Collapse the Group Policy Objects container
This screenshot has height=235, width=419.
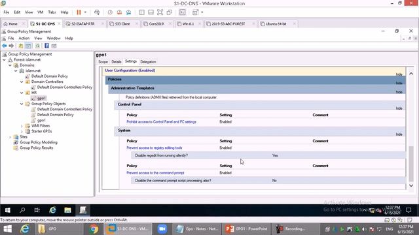pyautogui.click(x=22, y=104)
